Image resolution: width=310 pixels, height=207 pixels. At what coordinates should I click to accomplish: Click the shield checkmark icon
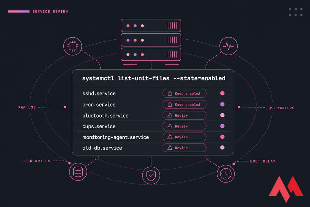151,175
